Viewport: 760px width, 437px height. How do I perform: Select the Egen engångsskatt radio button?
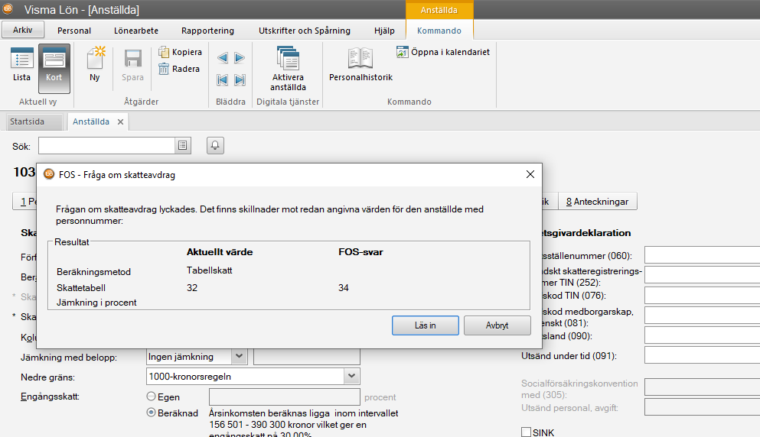pos(152,397)
